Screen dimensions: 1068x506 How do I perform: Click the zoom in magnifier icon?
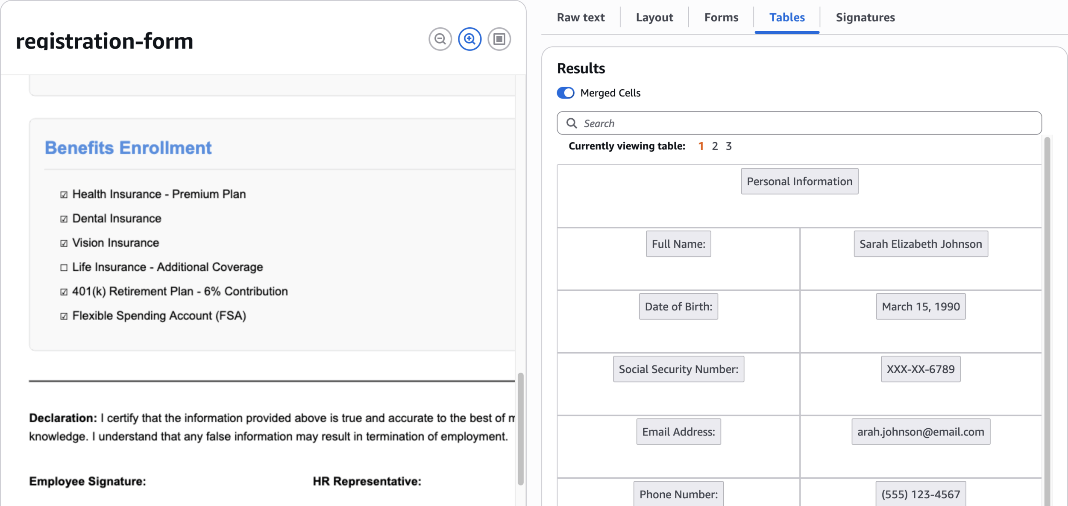(469, 39)
